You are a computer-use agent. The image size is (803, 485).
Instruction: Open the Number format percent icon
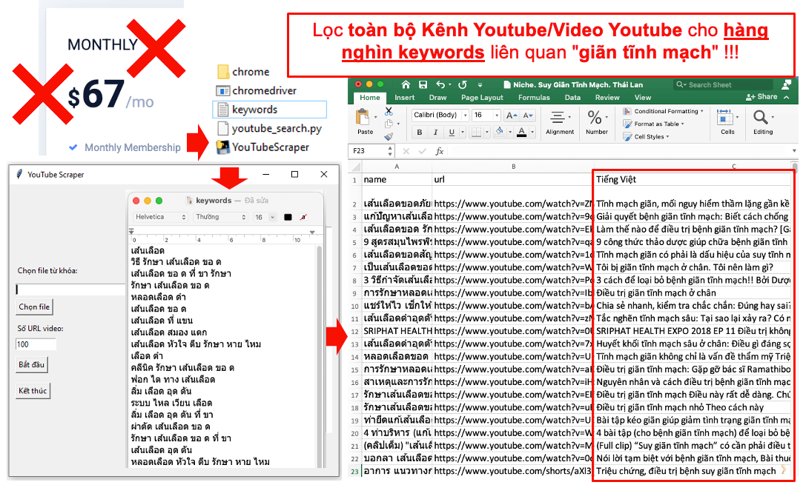click(x=595, y=118)
